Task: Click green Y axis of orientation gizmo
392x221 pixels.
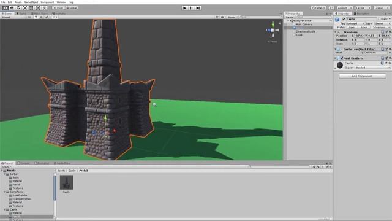Action: [x=273, y=25]
